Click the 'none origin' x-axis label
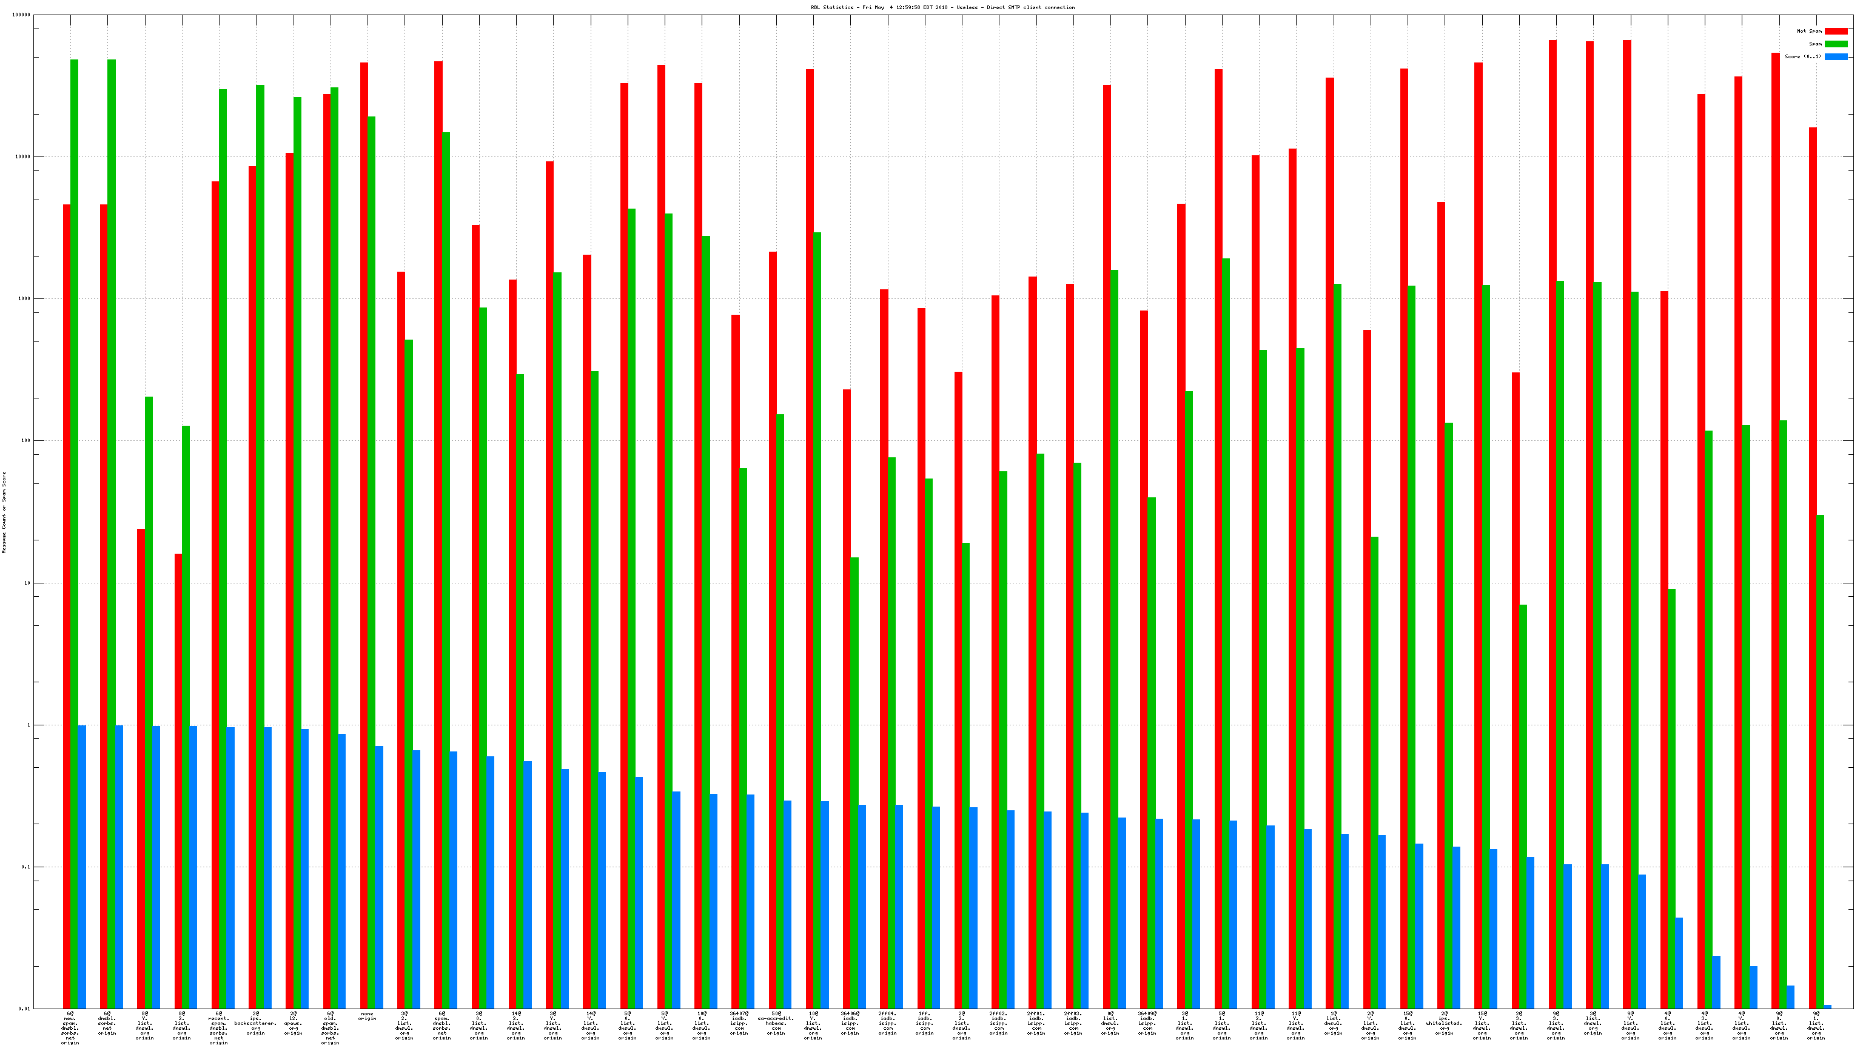The image size is (1863, 1048). click(x=368, y=1016)
